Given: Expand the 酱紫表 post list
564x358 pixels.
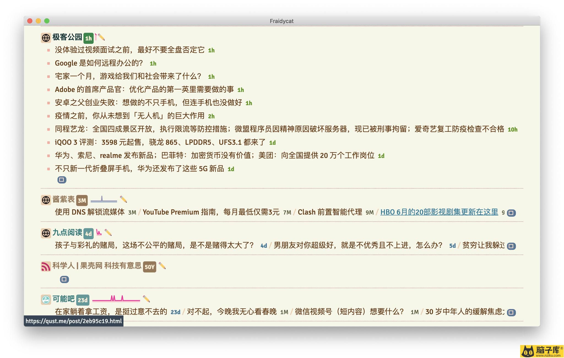Looking at the screenshot, I should click(x=511, y=213).
